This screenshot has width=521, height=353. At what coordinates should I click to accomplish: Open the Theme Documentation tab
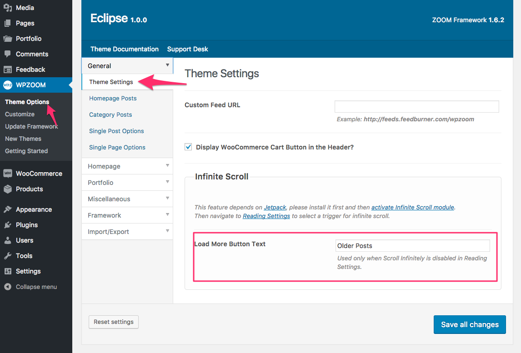pos(125,49)
